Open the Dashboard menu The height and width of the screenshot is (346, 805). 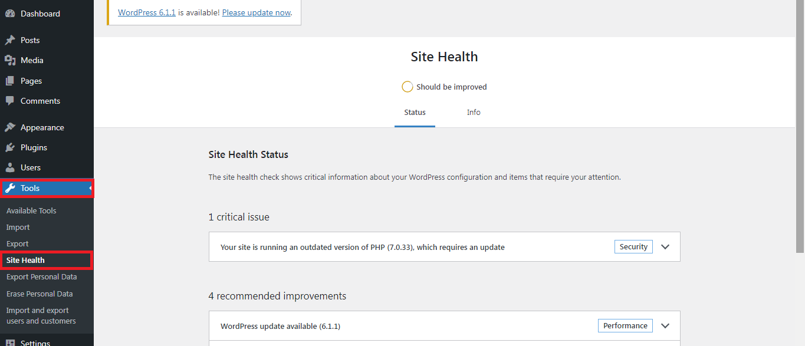pyautogui.click(x=47, y=14)
